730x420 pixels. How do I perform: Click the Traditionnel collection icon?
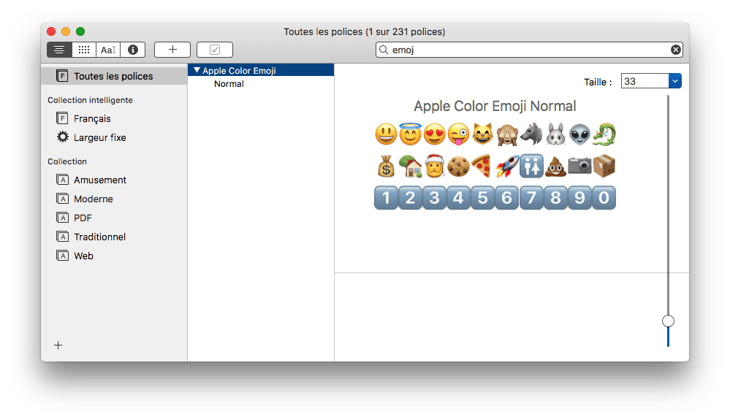pyautogui.click(x=62, y=237)
